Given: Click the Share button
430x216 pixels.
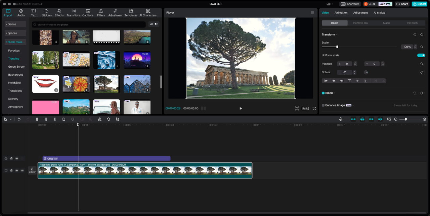Looking at the screenshot, I should 402,4.
